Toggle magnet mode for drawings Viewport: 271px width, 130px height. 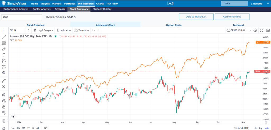[4, 95]
